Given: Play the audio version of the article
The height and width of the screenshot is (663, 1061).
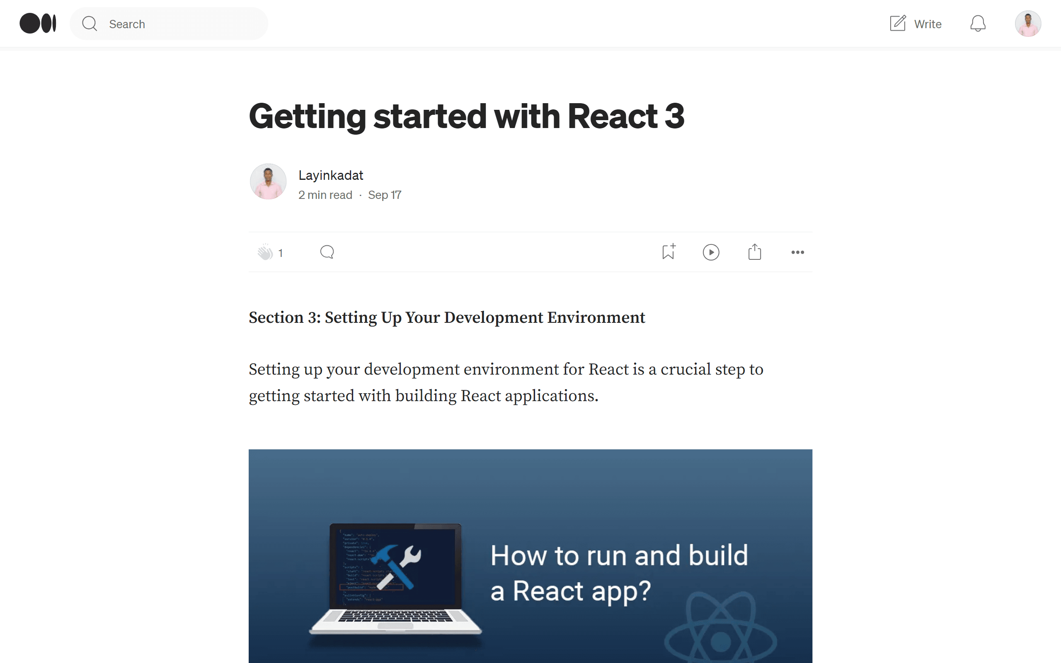Looking at the screenshot, I should pyautogui.click(x=711, y=252).
